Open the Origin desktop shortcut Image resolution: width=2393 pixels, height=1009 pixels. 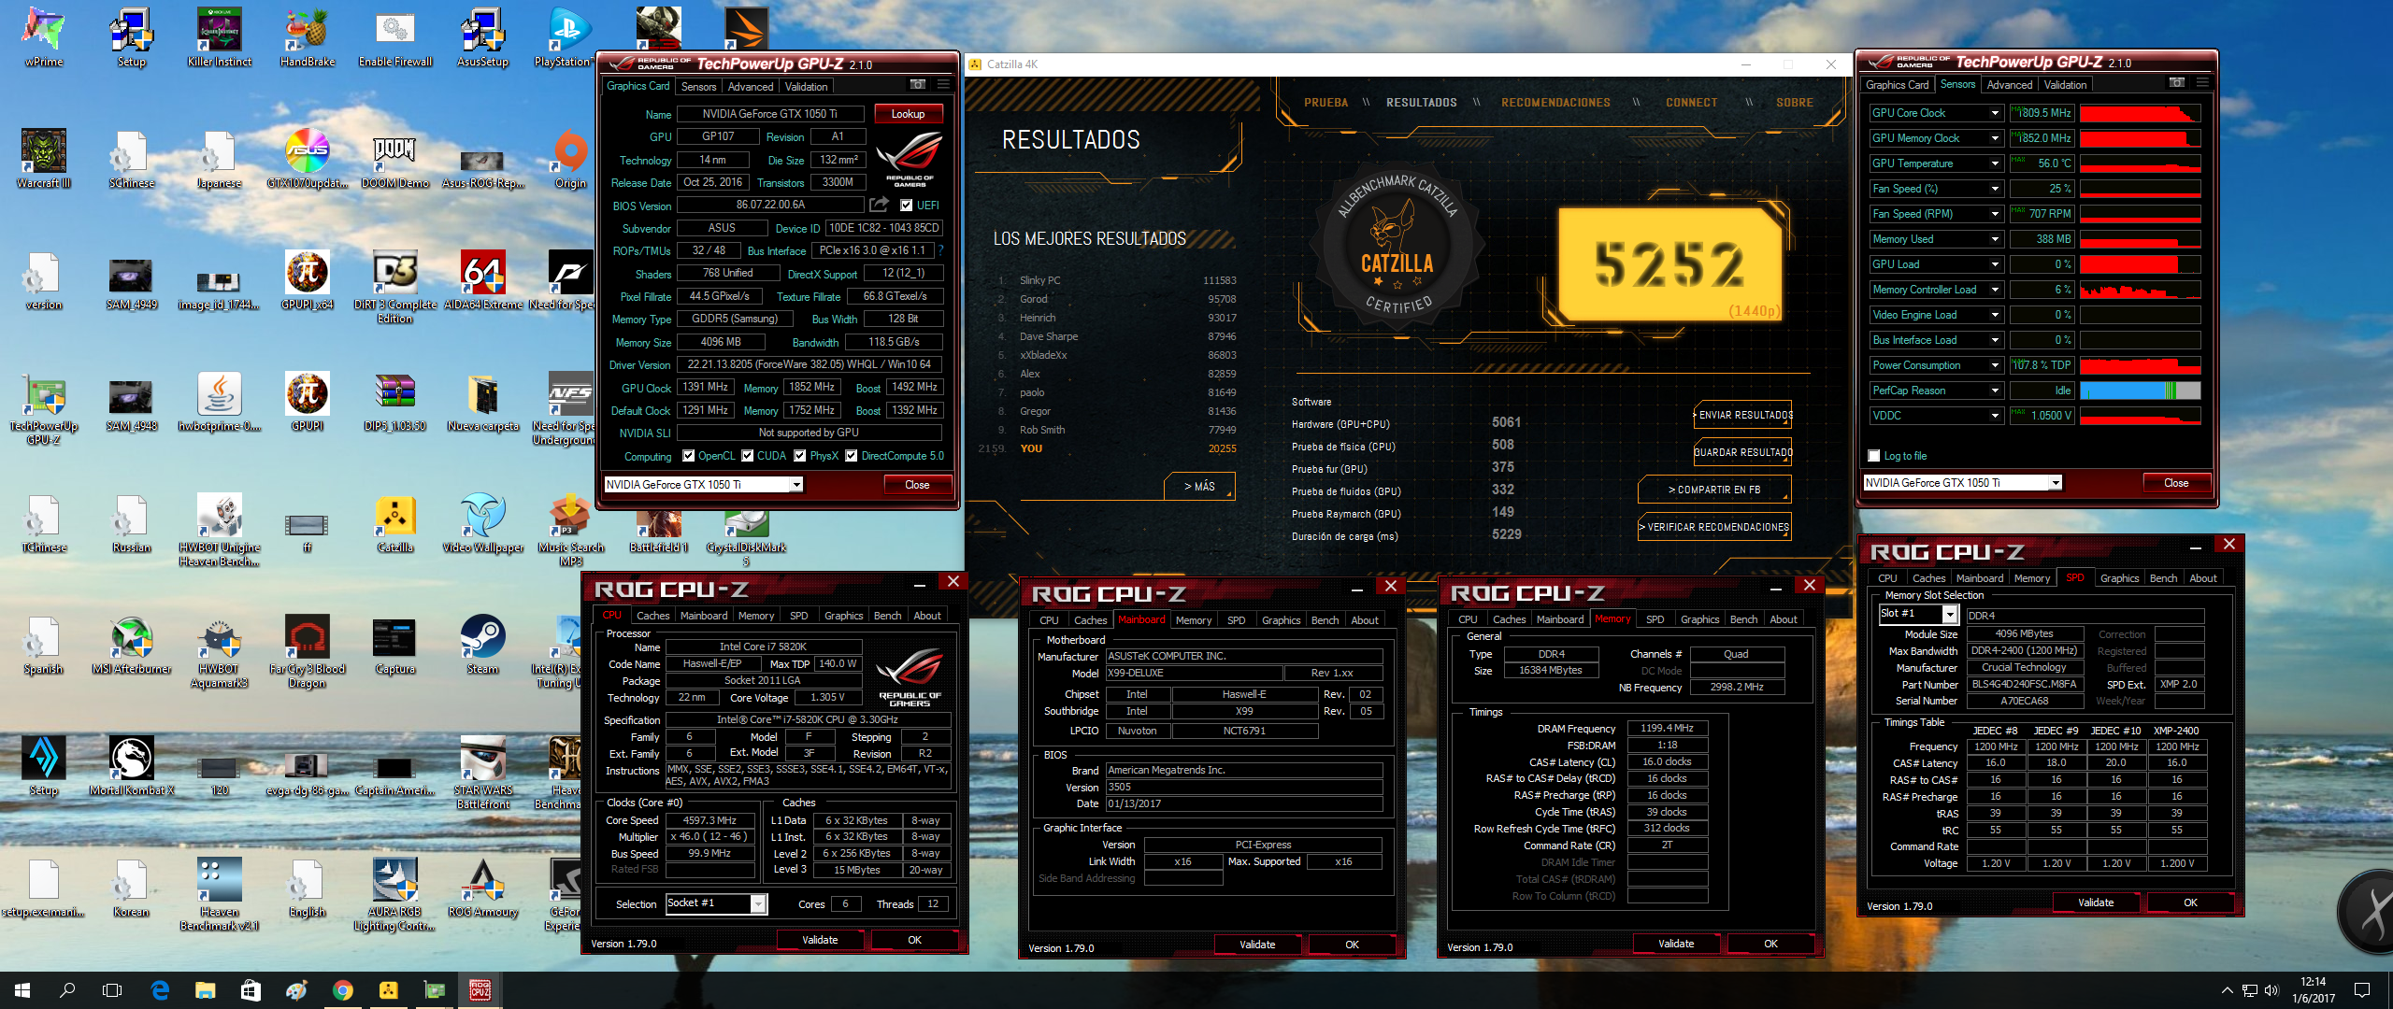point(570,157)
